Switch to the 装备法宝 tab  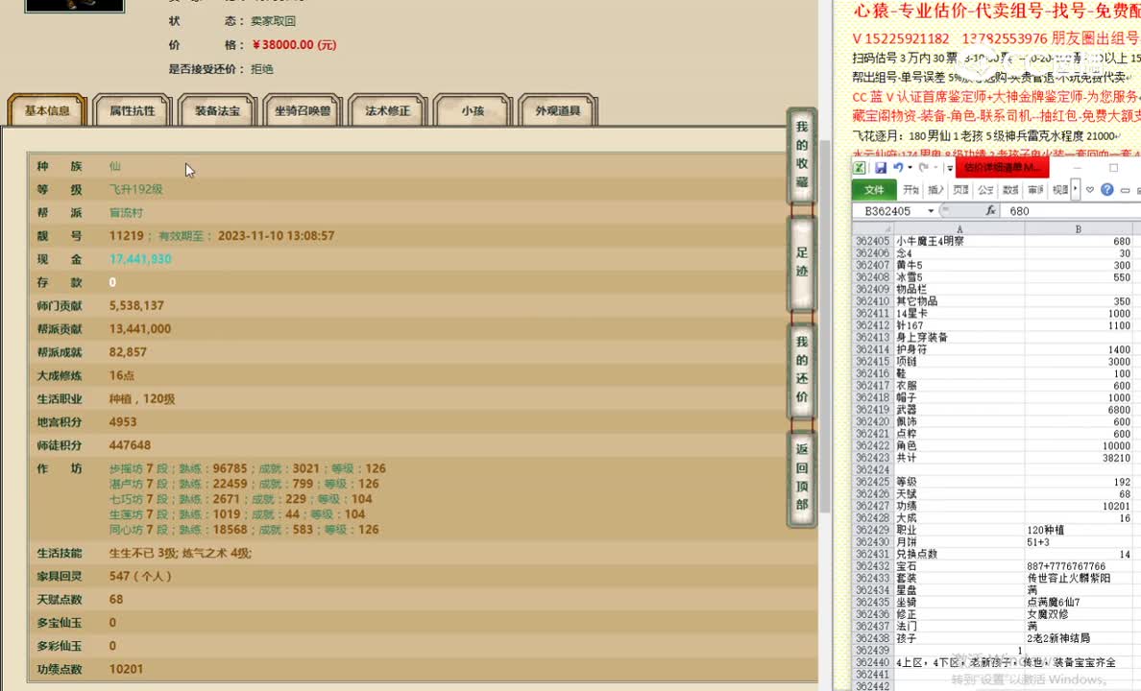click(x=217, y=109)
